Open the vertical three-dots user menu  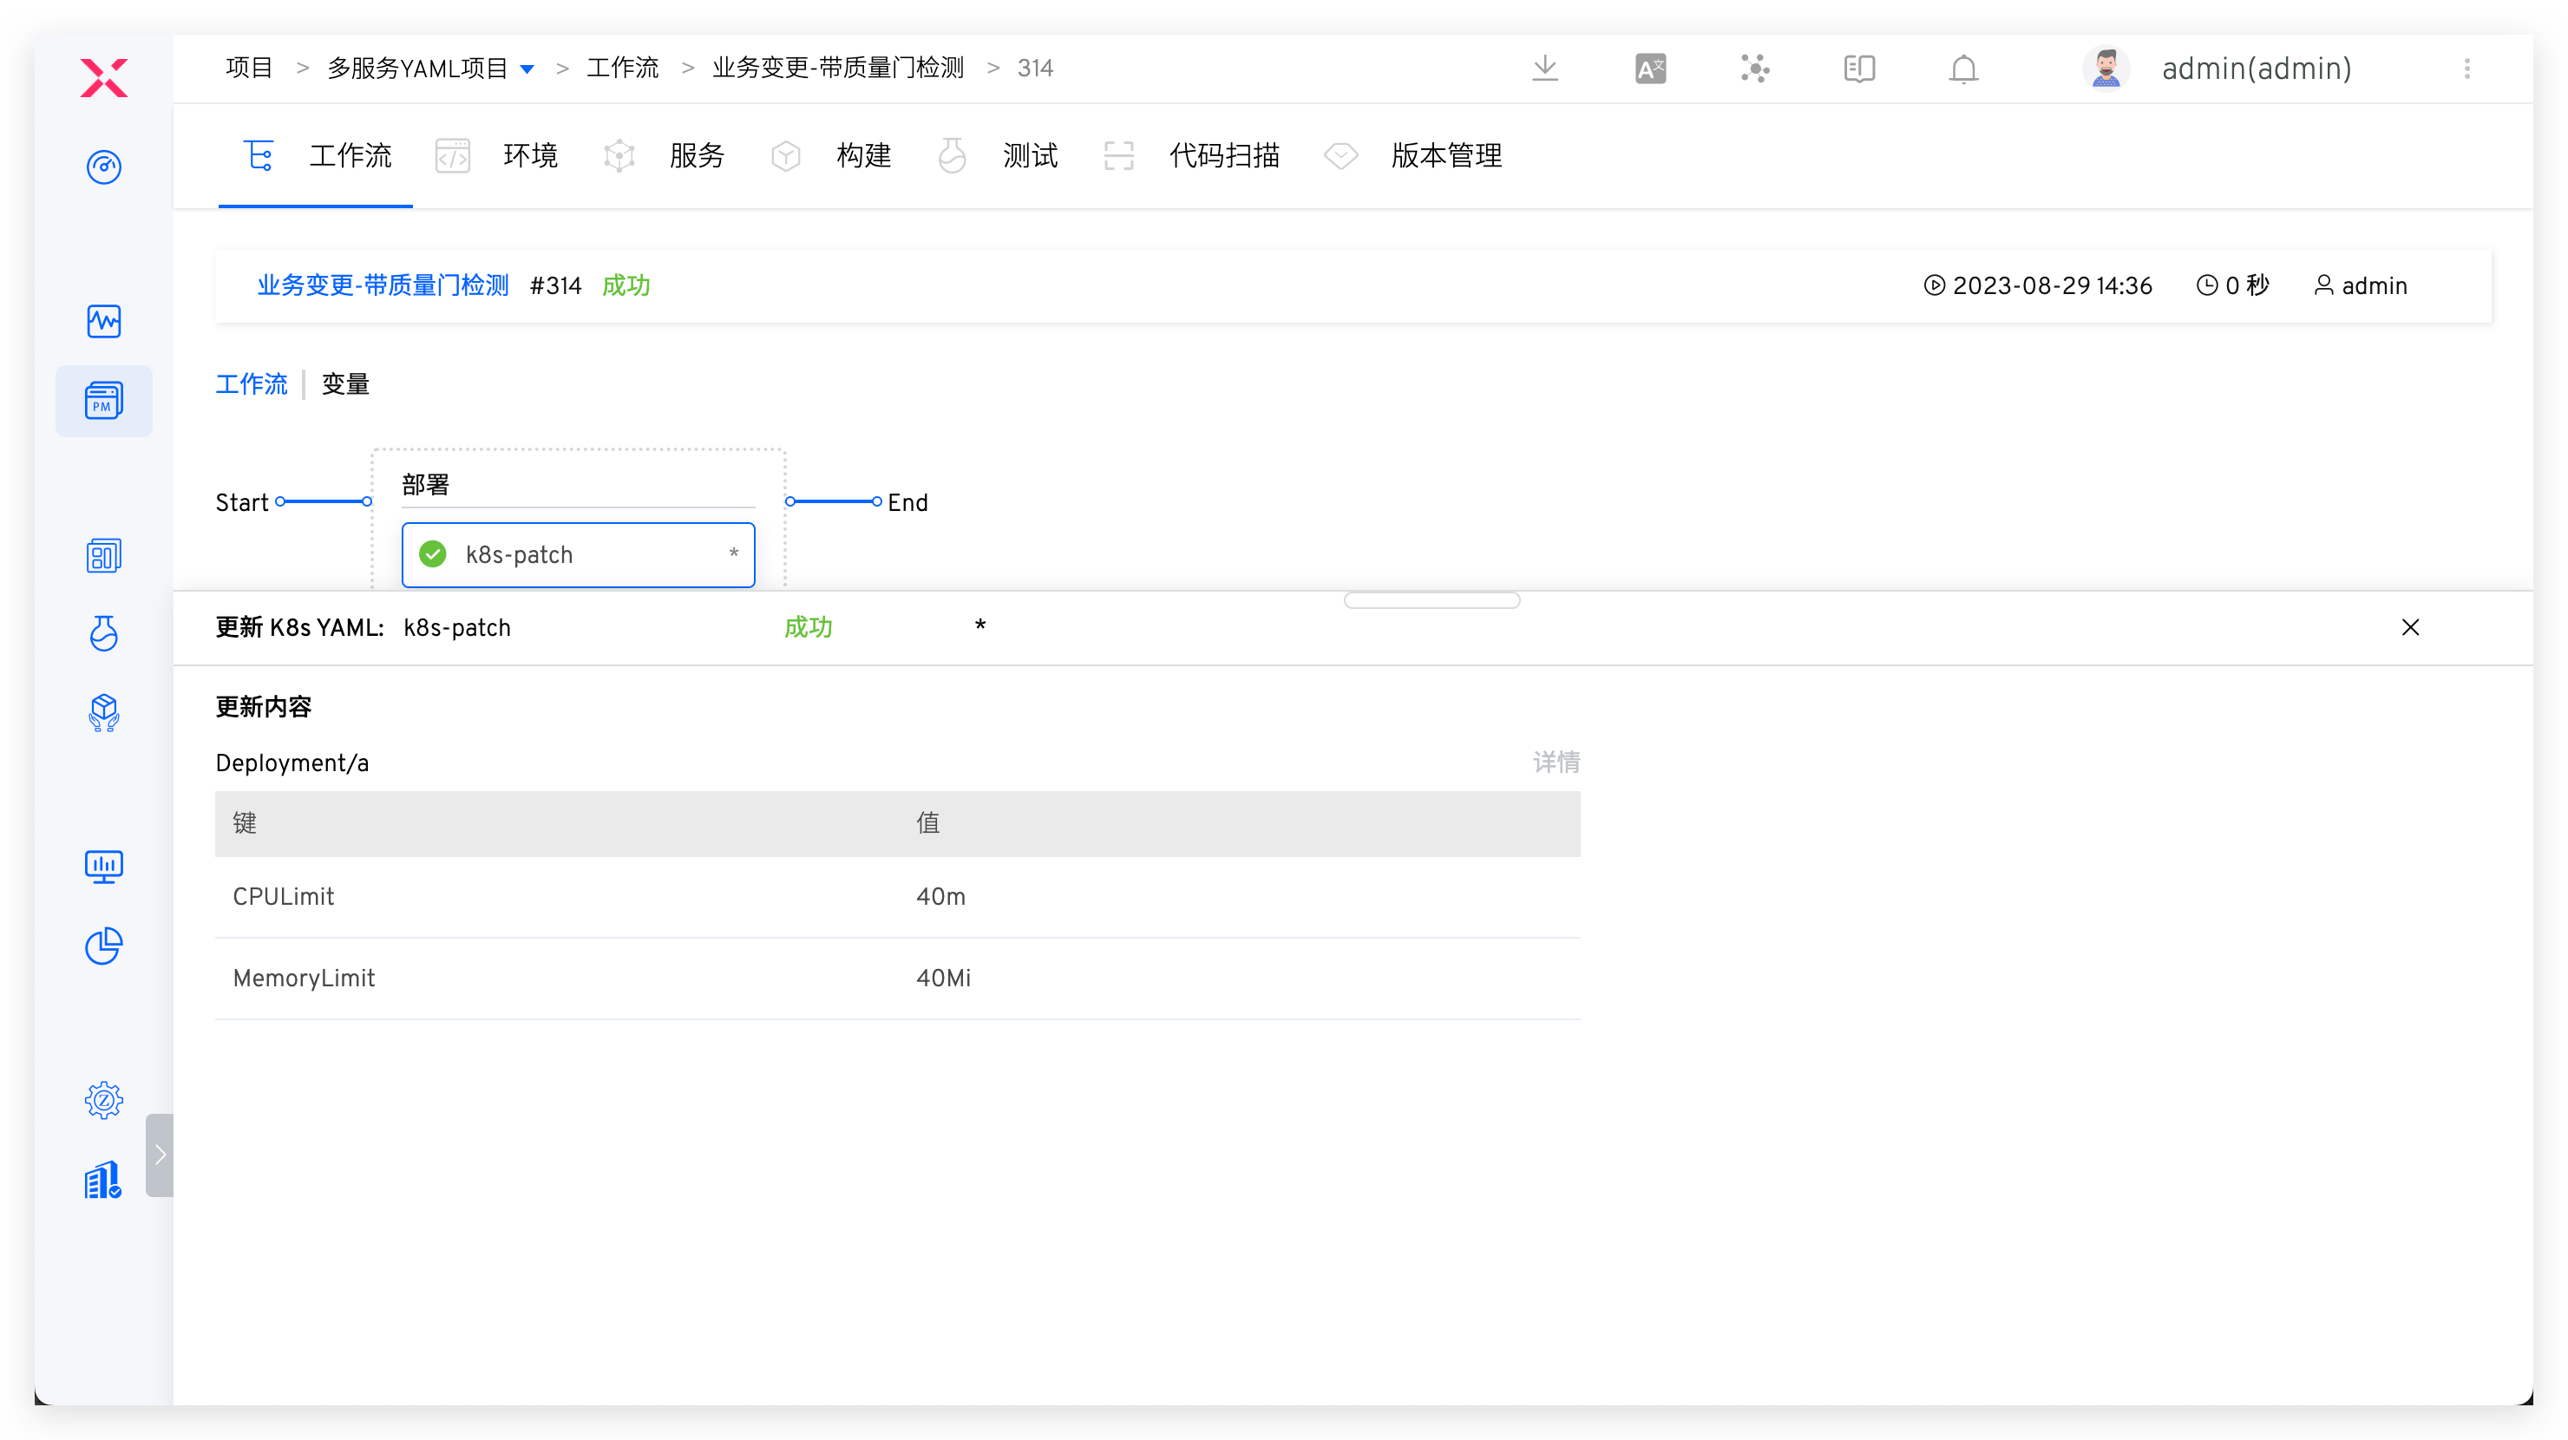2466,68
